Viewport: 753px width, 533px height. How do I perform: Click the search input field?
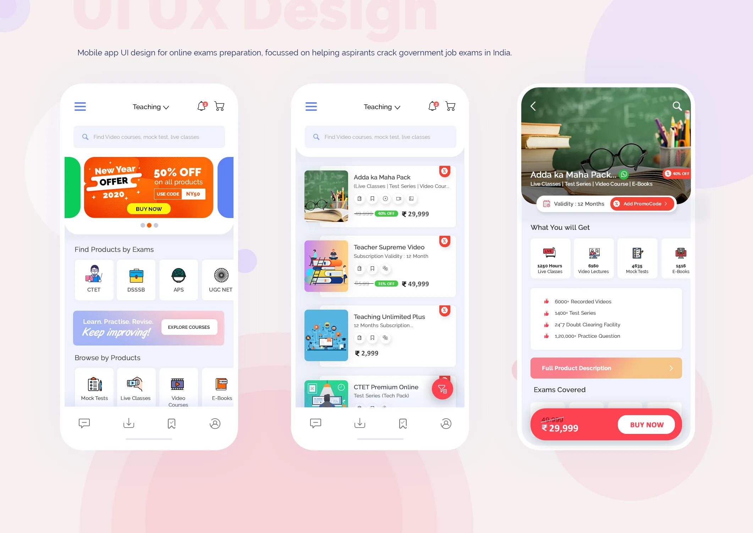coord(150,137)
